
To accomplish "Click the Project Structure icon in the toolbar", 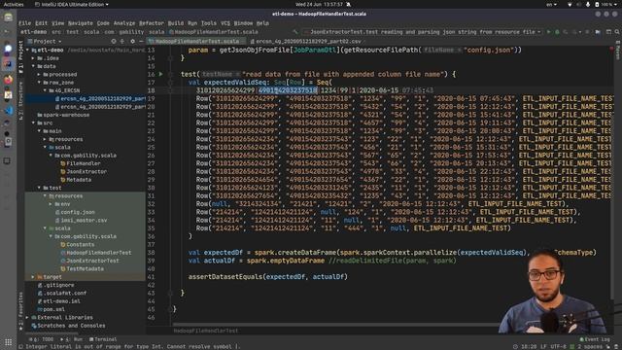I will point(598,32).
